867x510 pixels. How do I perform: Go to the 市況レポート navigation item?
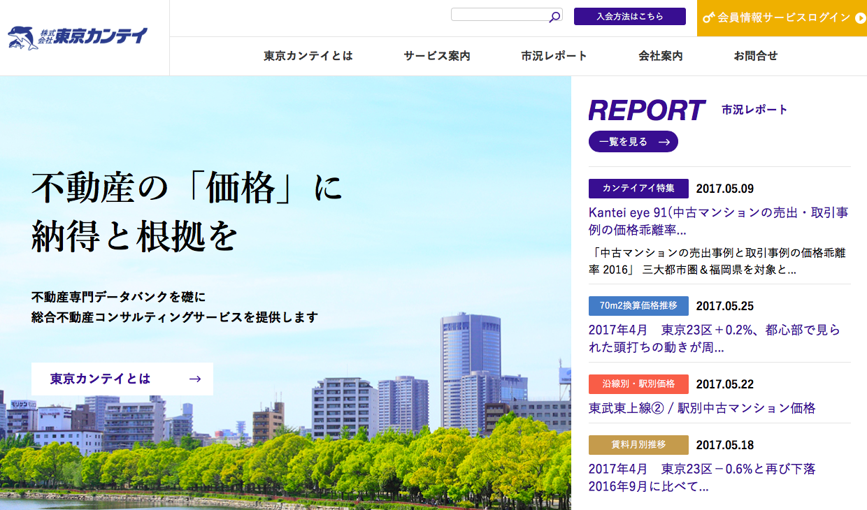tap(554, 56)
